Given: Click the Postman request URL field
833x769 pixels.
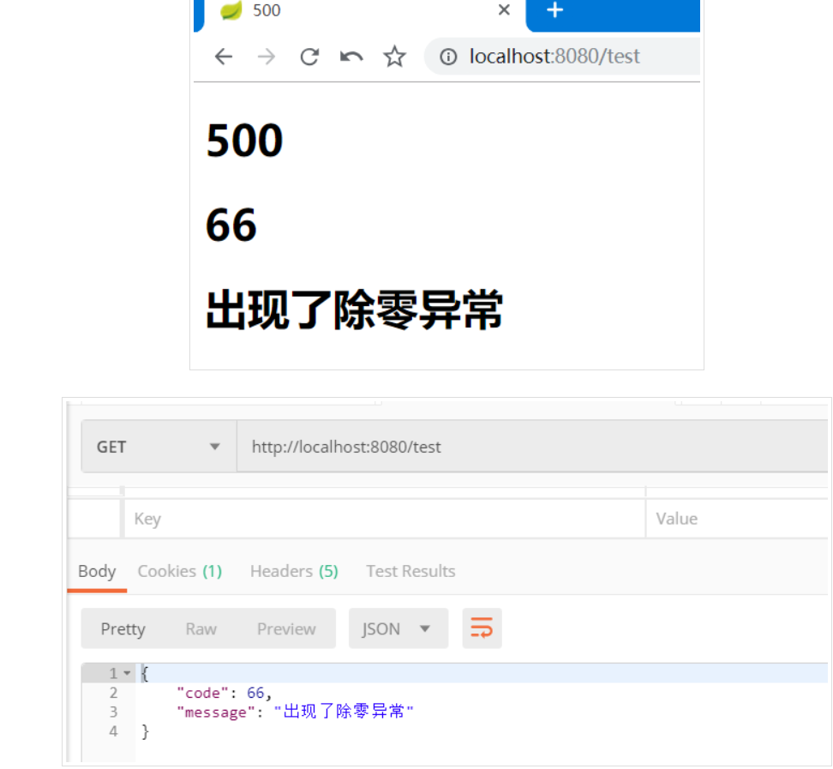Looking at the screenshot, I should point(532,447).
